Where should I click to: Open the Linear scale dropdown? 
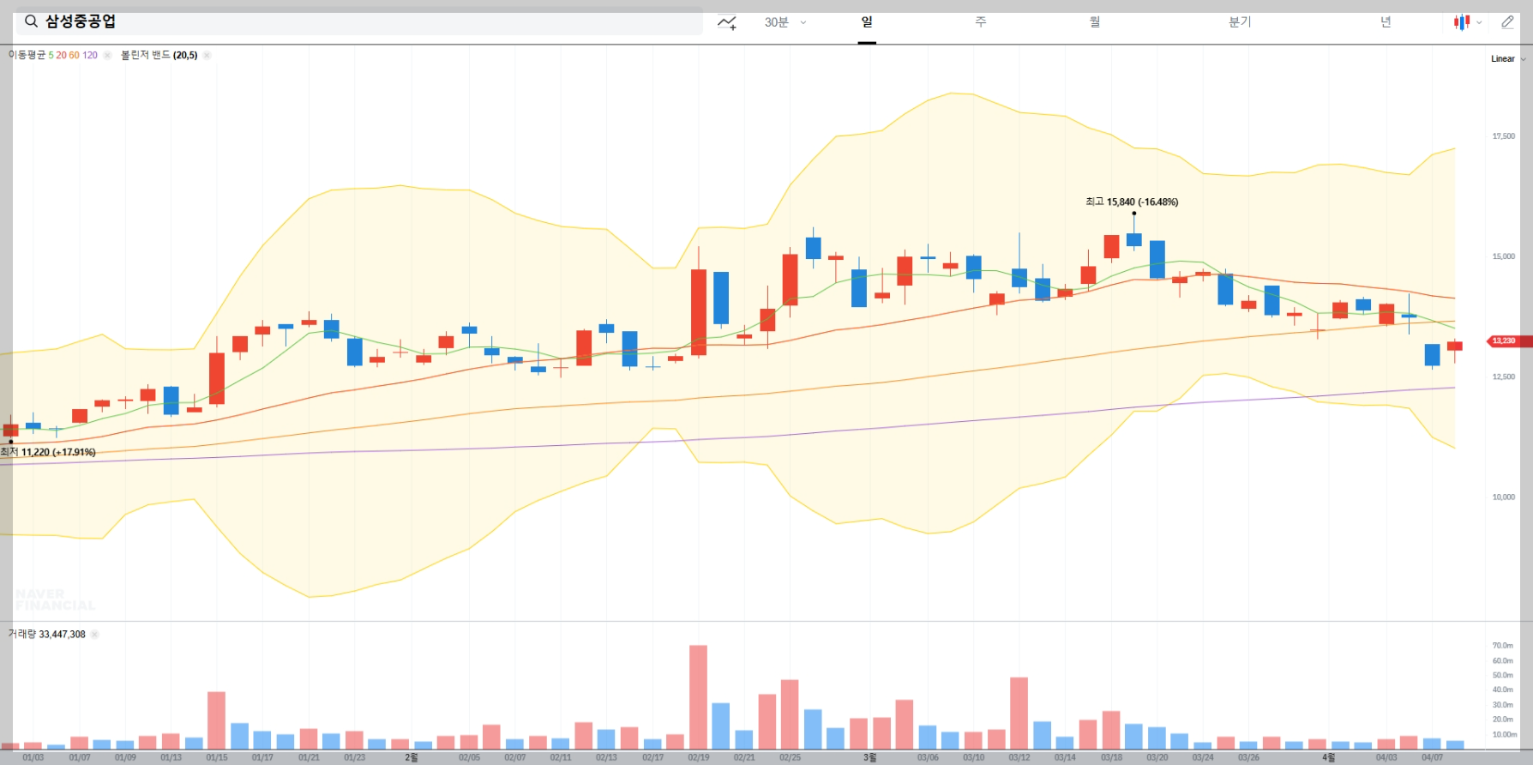tap(1508, 59)
